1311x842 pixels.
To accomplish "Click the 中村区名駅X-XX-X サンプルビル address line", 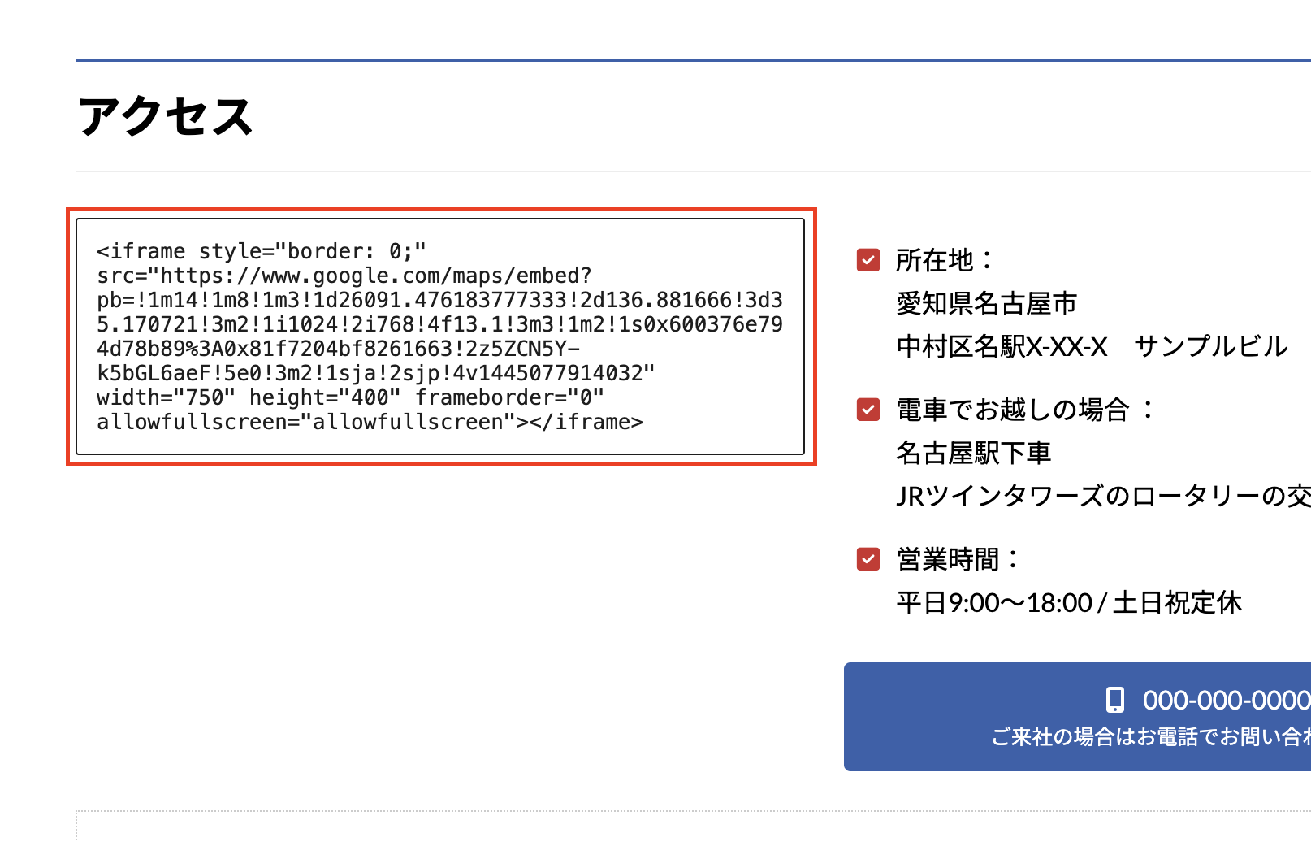I will tap(1091, 346).
